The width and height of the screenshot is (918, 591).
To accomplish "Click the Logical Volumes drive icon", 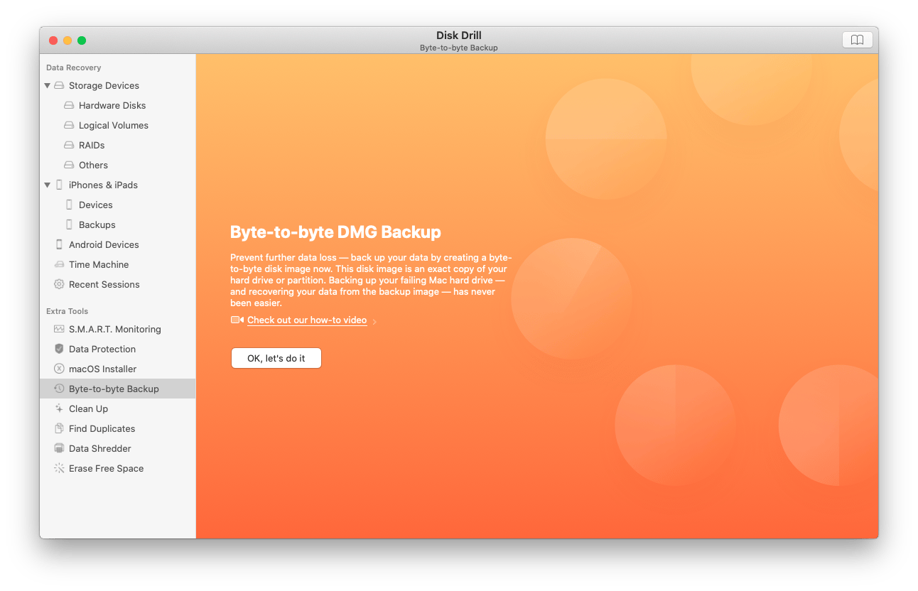I will (x=69, y=125).
